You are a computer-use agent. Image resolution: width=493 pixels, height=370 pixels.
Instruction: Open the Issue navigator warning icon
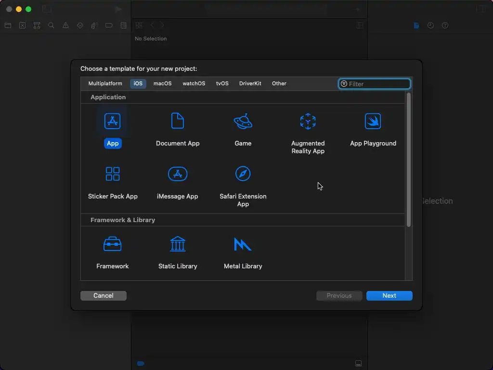pyautogui.click(x=65, y=25)
